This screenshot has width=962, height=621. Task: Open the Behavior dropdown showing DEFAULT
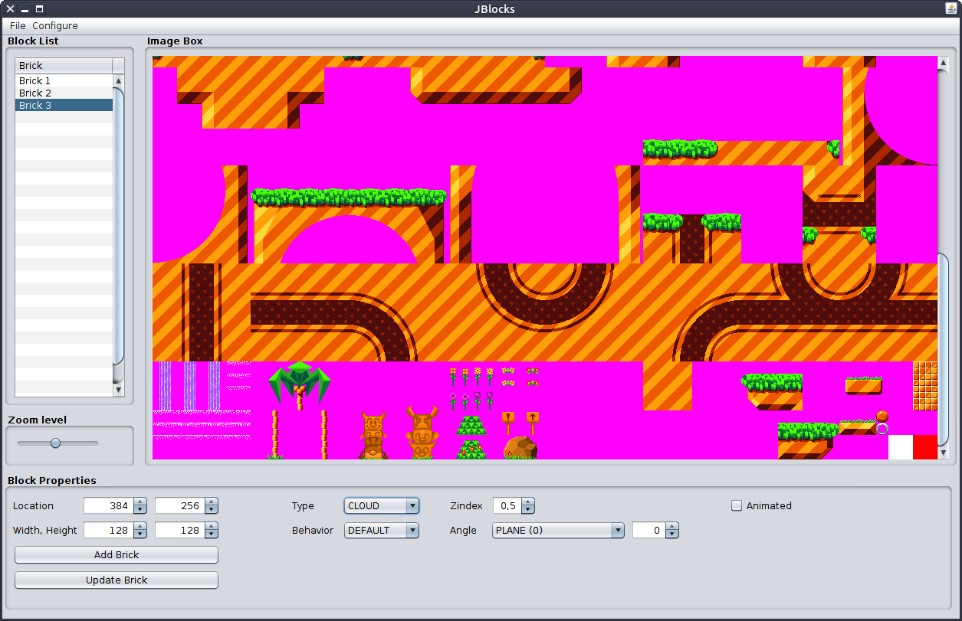382,530
